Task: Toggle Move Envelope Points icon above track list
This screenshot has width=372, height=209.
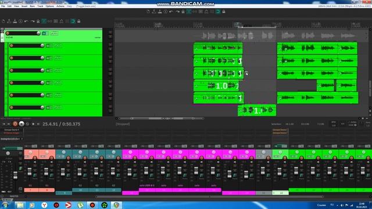Action: point(61,21)
